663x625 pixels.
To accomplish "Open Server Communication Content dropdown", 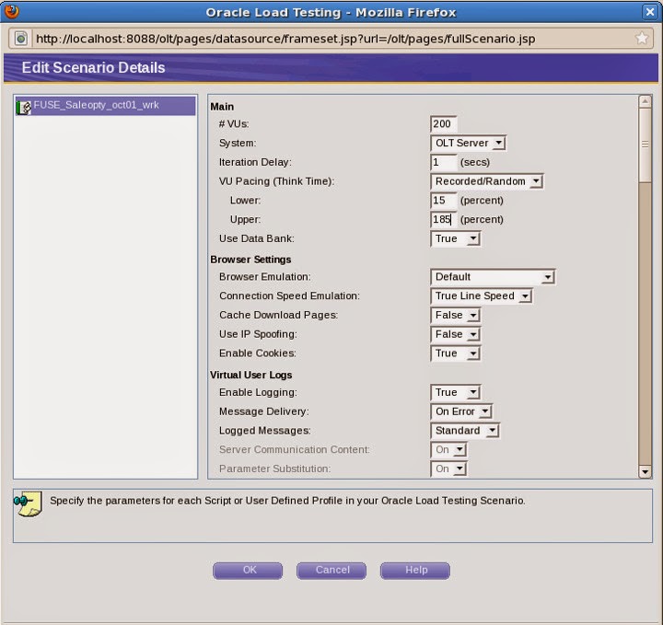I will (448, 449).
